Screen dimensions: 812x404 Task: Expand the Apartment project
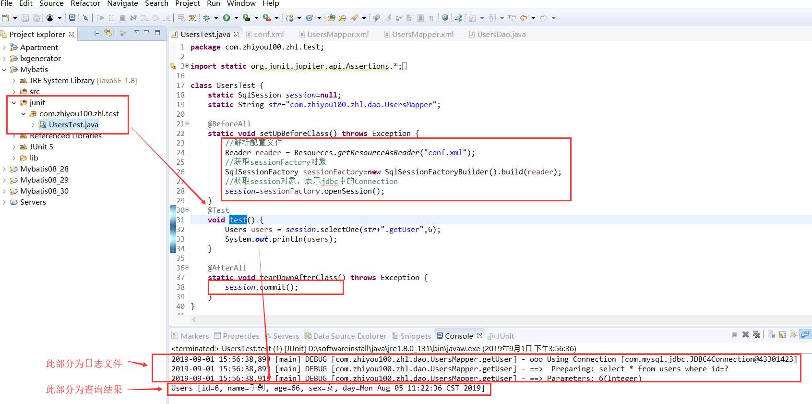(x=4, y=47)
